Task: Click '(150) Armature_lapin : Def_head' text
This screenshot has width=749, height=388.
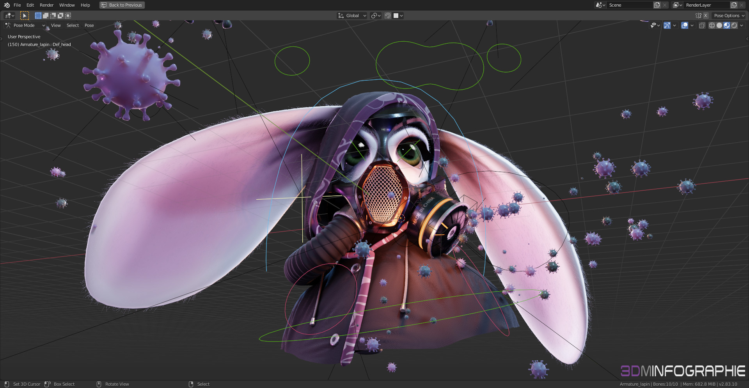Action: pyautogui.click(x=39, y=44)
